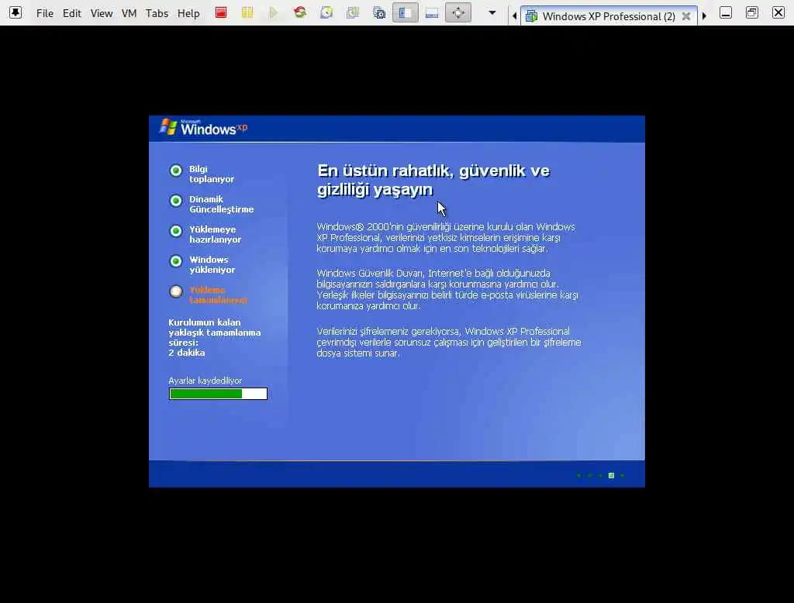Take a snapshot with the clock icon
Viewport: 794px width, 603px height.
326,12
